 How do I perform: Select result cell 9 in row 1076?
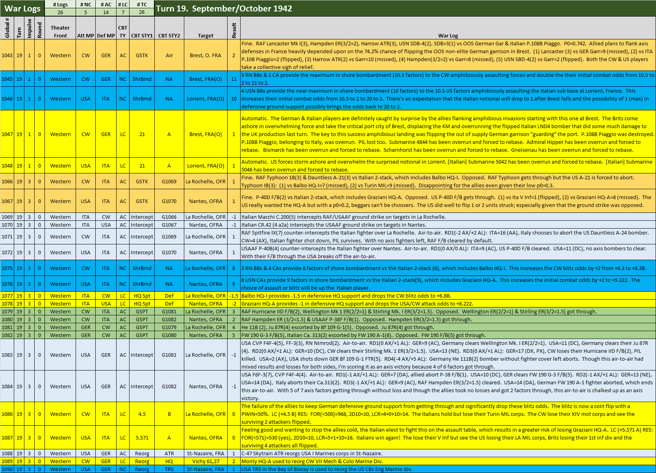[234, 284]
